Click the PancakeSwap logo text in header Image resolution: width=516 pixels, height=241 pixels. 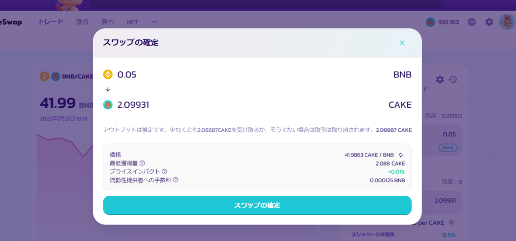11,22
